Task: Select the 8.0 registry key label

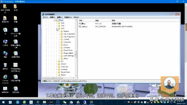Action: 62,61
